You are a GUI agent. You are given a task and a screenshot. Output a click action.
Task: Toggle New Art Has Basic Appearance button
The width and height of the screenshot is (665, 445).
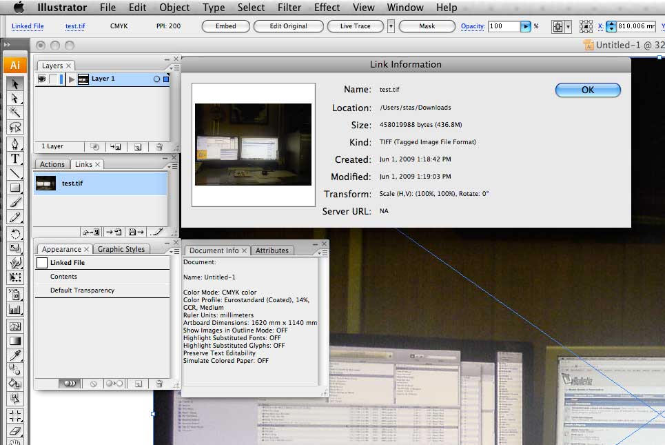(70, 384)
